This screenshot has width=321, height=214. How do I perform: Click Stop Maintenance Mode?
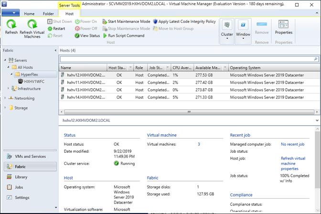[x=126, y=29]
